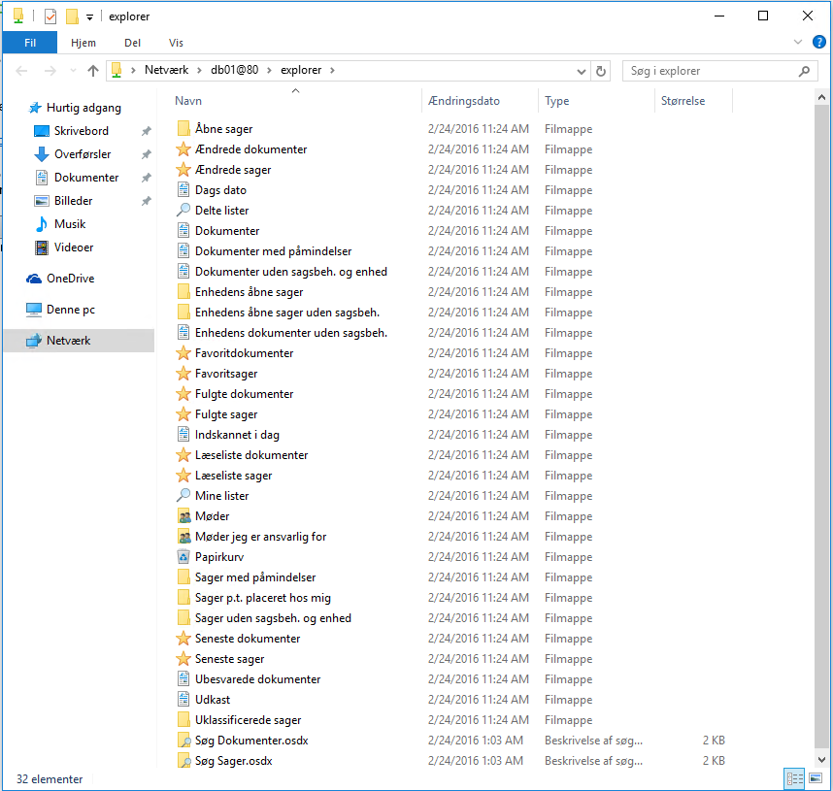Viewport: 833px width, 791px height.
Task: Click the Denne pc computer icon
Action: point(34,310)
